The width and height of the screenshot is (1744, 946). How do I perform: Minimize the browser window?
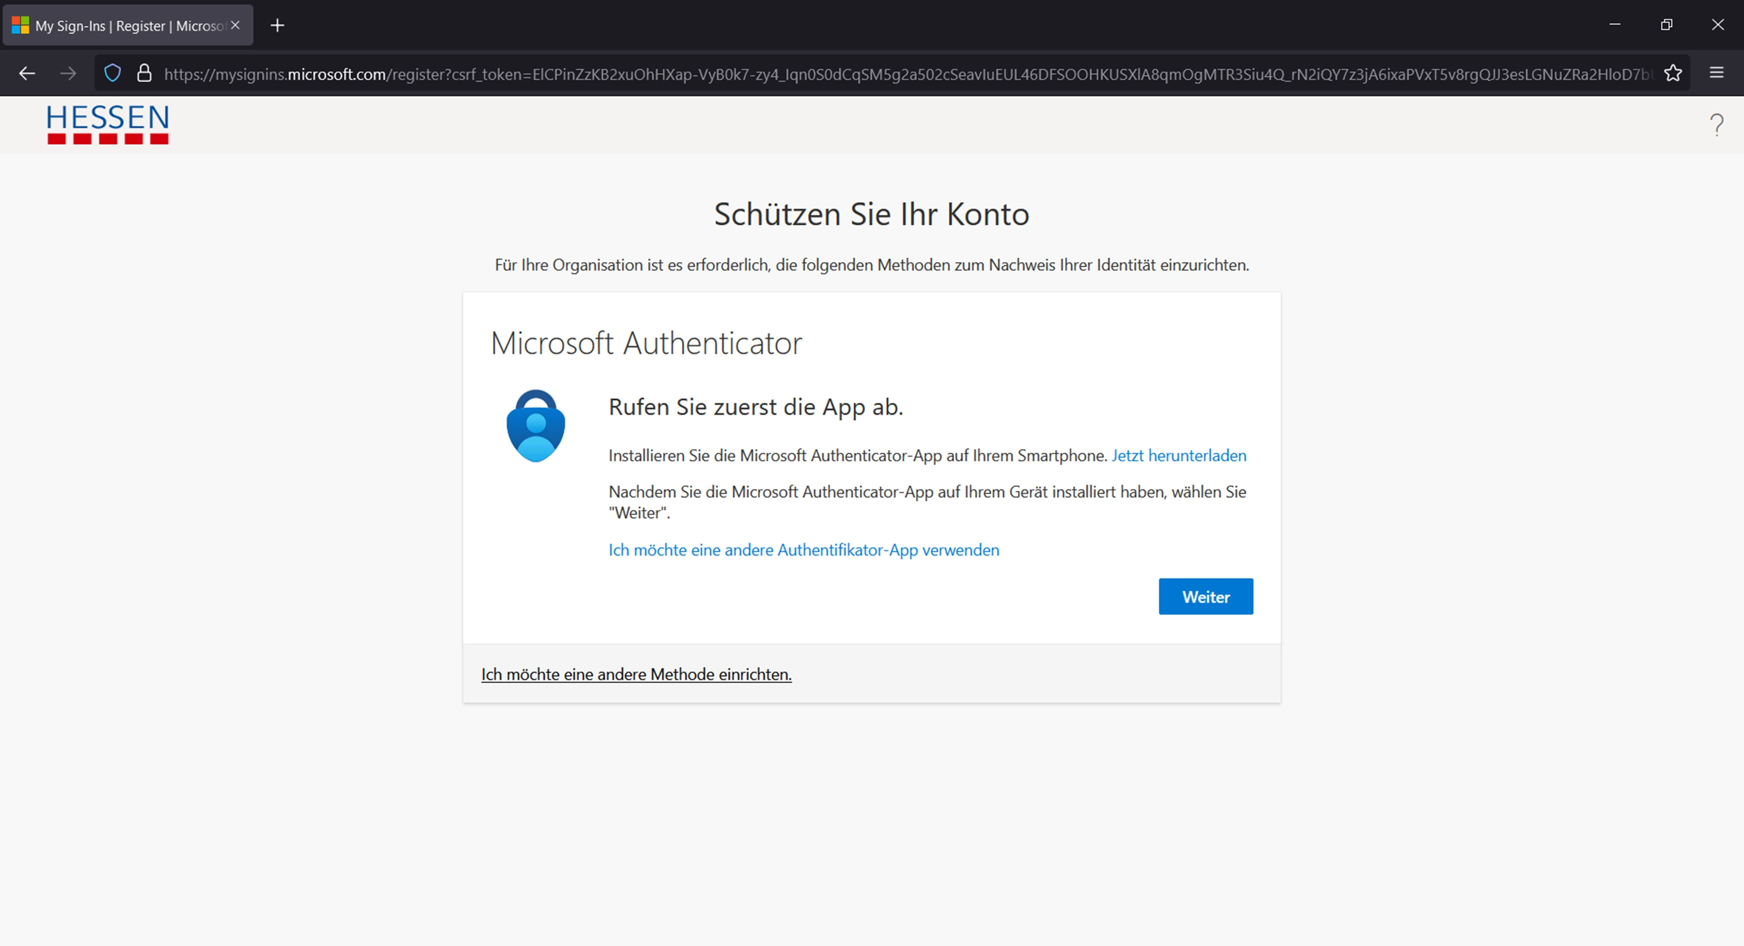1615,24
